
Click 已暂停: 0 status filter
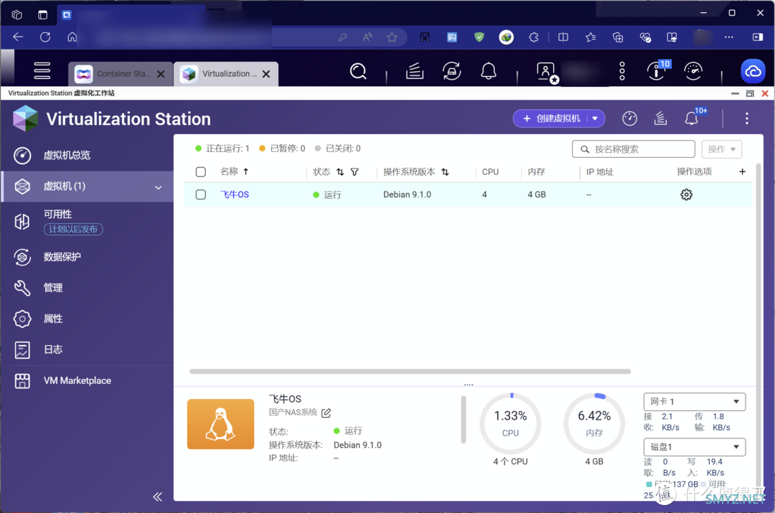[x=282, y=149]
